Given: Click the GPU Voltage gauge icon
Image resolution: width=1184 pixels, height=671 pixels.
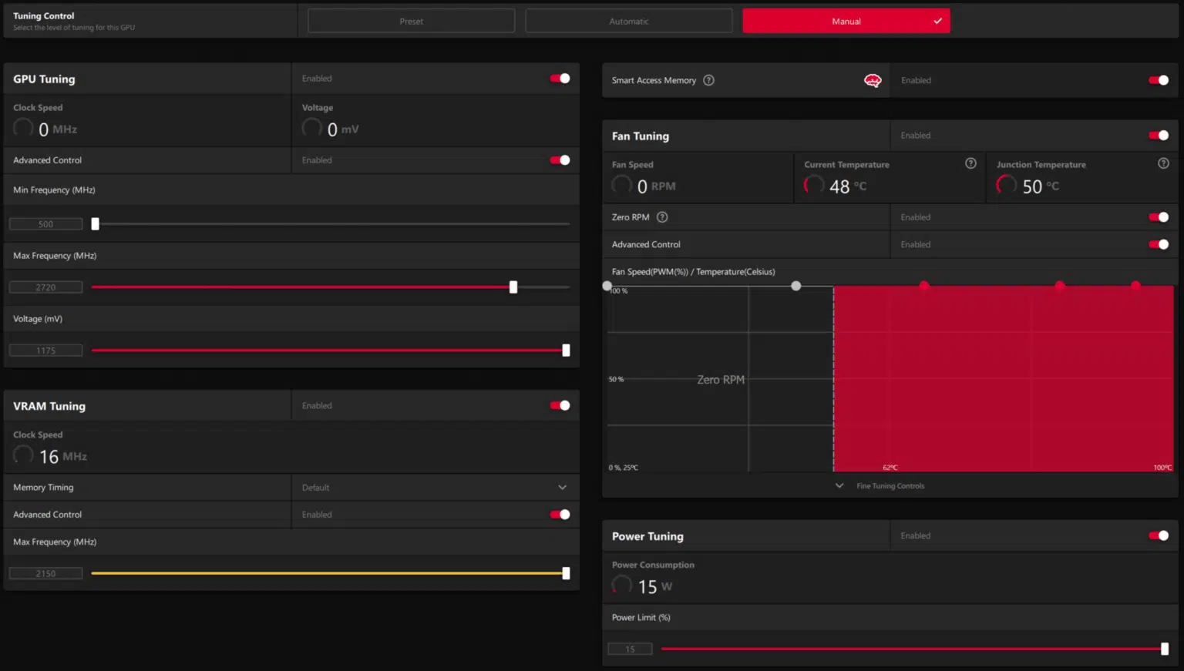Looking at the screenshot, I should tap(311, 127).
